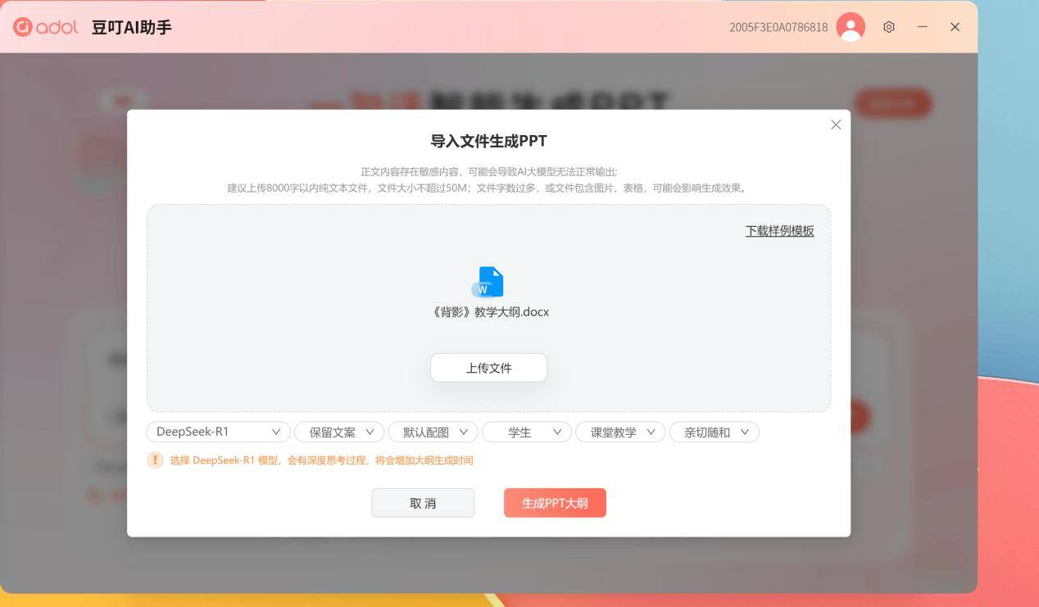Open the user avatar profile
The height and width of the screenshot is (607, 1039).
(x=851, y=27)
